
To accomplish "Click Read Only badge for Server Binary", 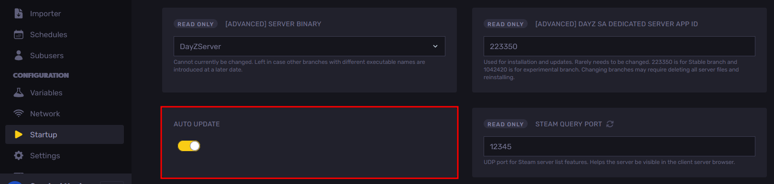I will [196, 24].
